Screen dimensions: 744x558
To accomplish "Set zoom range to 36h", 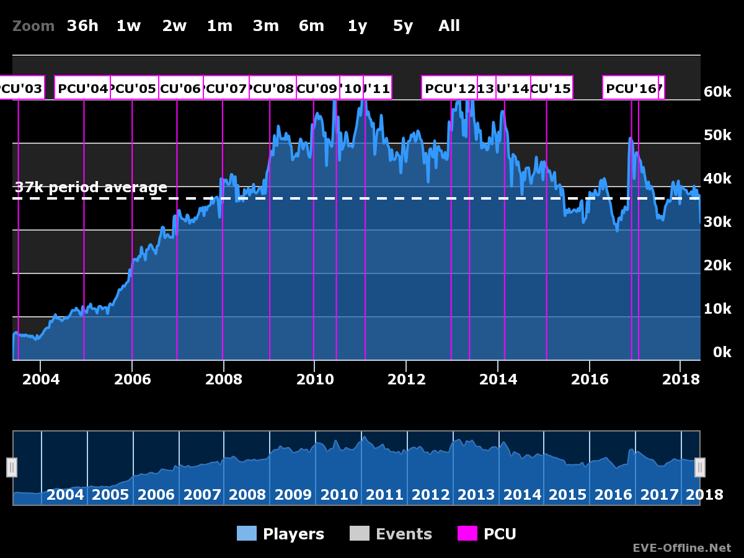I will (82, 26).
